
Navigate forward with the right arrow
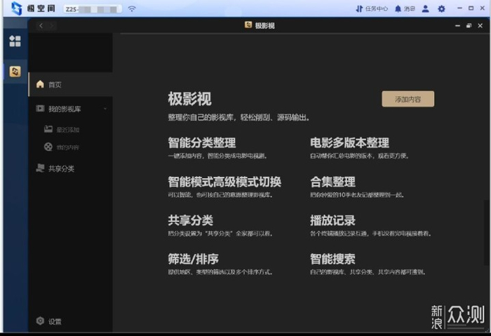(x=52, y=25)
